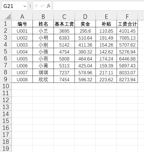Image resolution: width=144 pixels, height=152 pixels.
Task: Click the 基本工资 header cell
Action: click(x=64, y=24)
